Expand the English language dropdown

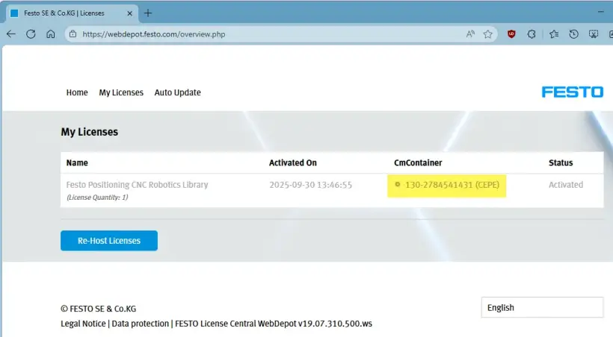542,307
